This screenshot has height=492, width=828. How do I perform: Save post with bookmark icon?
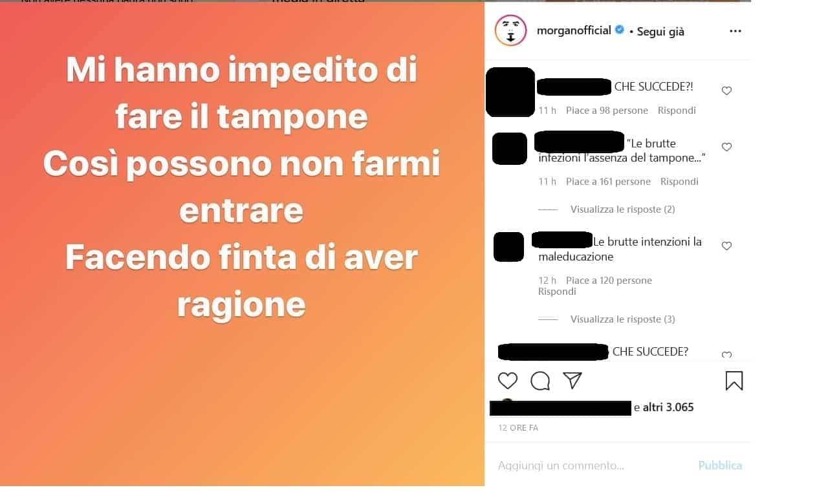pyautogui.click(x=734, y=381)
